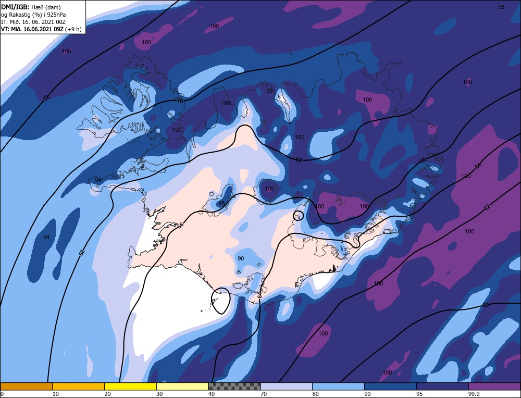This screenshot has width=521, height=398.
Task: Click the lavender 70–80 legend swatch
Action: tap(287, 386)
